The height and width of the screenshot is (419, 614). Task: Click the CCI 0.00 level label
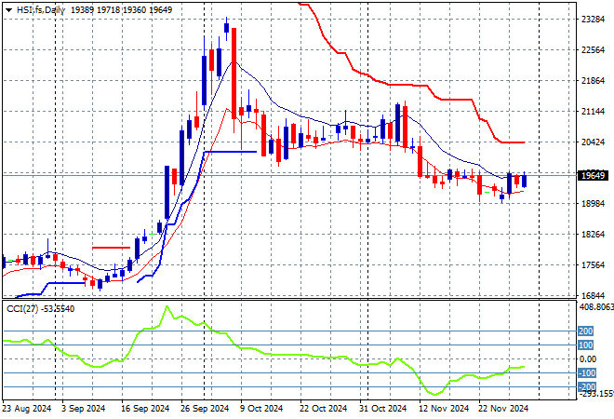pos(587,358)
